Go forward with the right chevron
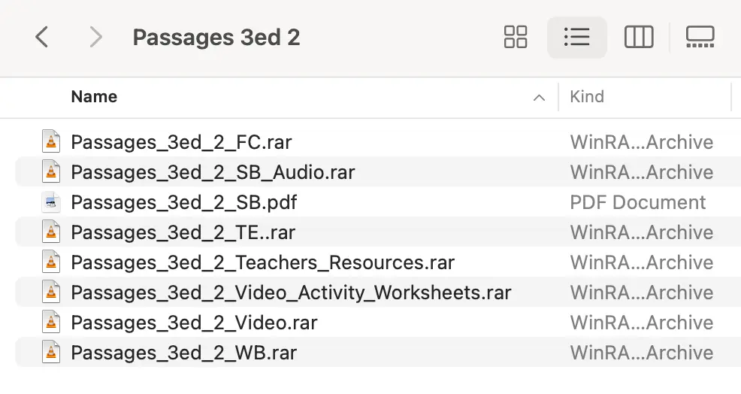The image size is (741, 394). pos(96,37)
